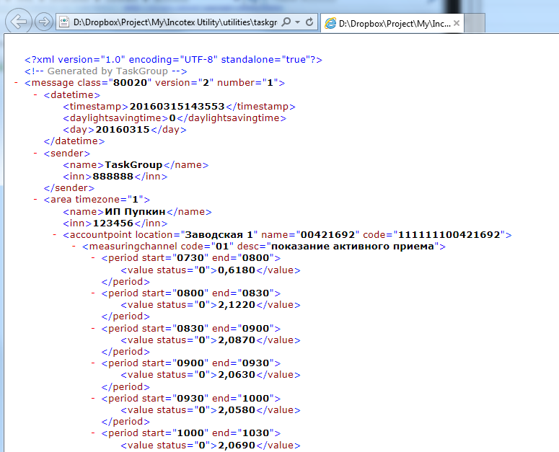Image resolution: width=559 pixels, height=452 pixels.
Task: Click the day value 20160315
Action: point(123,129)
